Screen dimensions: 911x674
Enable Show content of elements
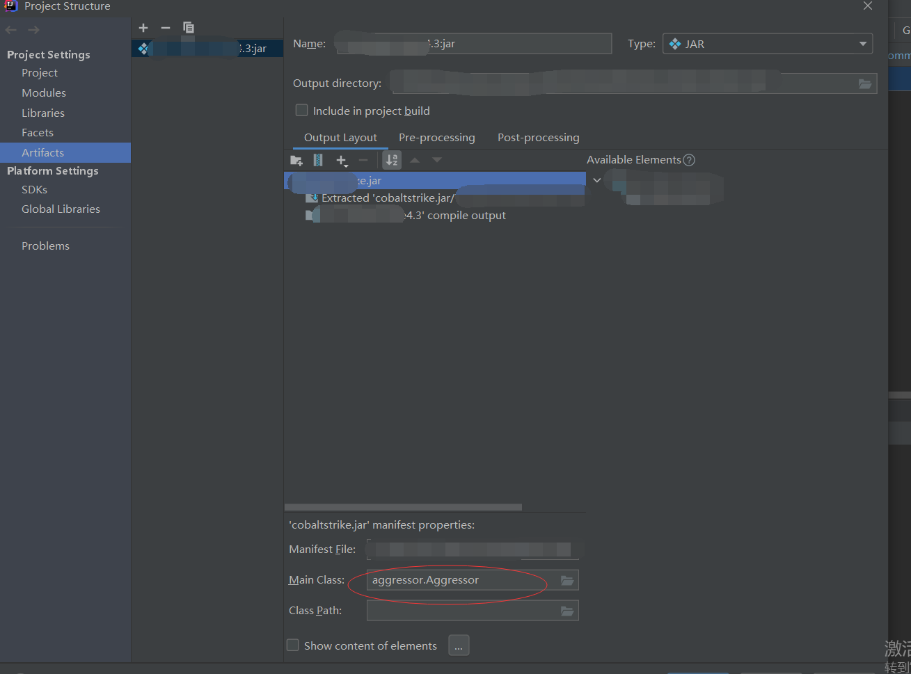(x=293, y=645)
